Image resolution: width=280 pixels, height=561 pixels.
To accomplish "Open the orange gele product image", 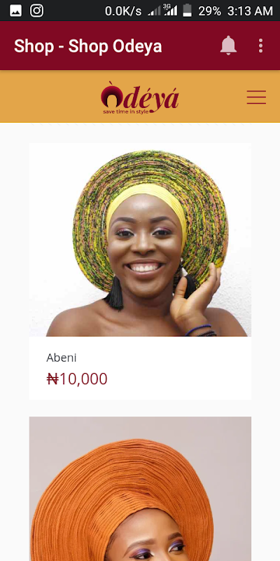I will (x=140, y=489).
